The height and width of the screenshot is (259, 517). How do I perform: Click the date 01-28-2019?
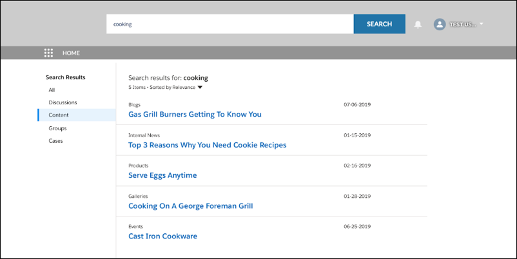pos(357,197)
